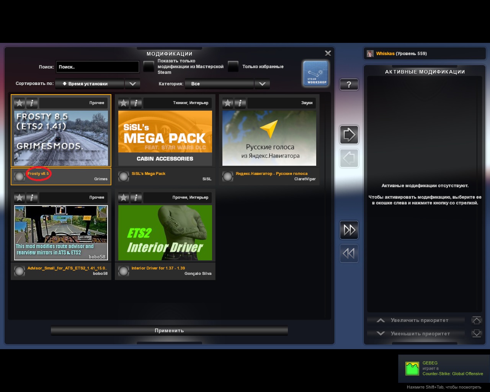Select the ETS2 Interior Driver thumbnail
Image resolution: width=490 pixels, height=392 pixels.
(x=165, y=233)
